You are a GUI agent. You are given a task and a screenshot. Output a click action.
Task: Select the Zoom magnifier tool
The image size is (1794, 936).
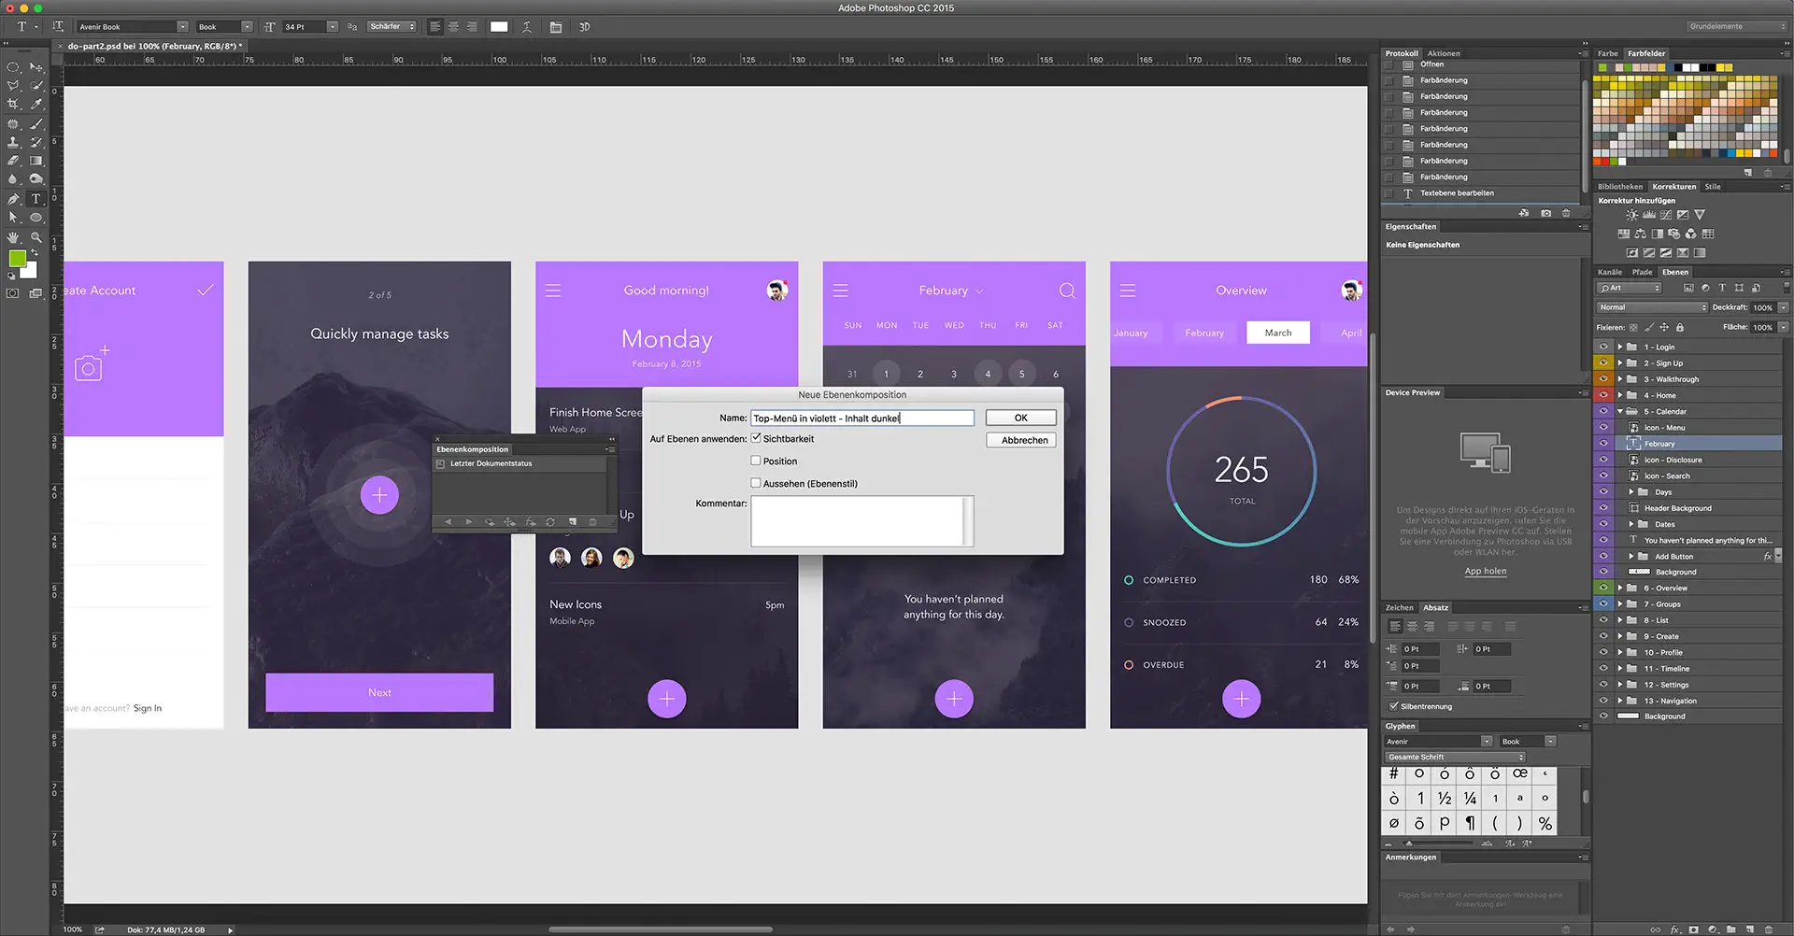[36, 237]
